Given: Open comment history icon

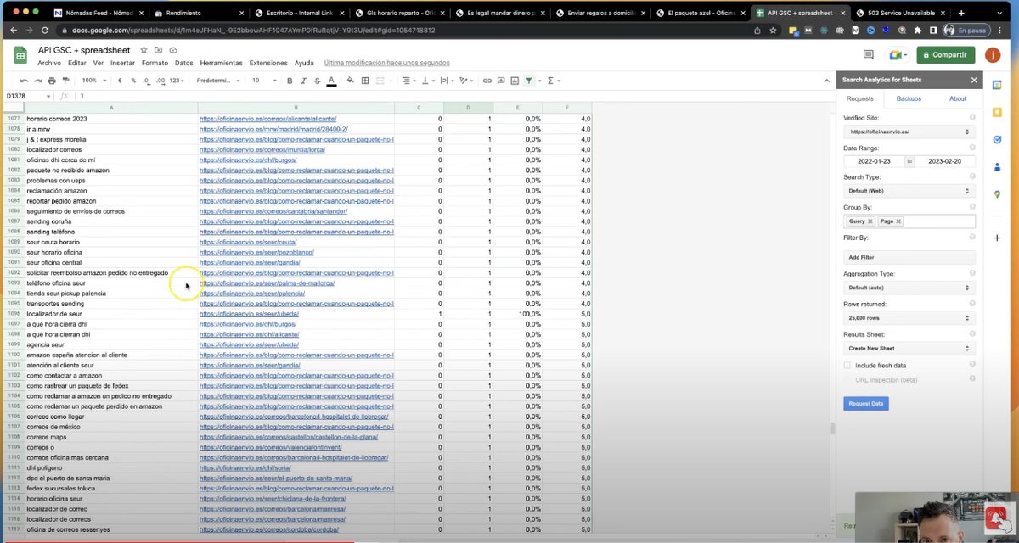Looking at the screenshot, I should coord(868,55).
